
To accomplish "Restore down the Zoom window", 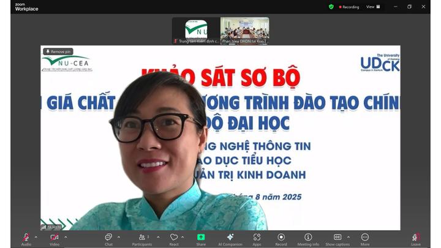I will [409, 7].
